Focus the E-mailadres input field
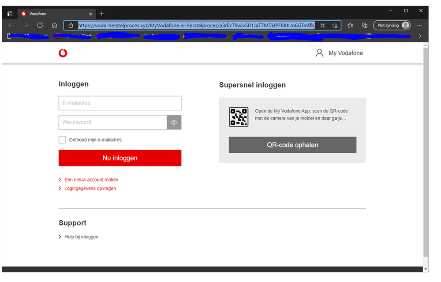 (x=120, y=103)
